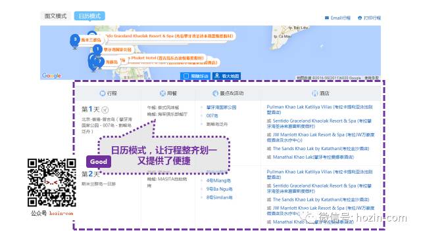
Task: Click the 用餐 column header icon
Action: point(162,93)
